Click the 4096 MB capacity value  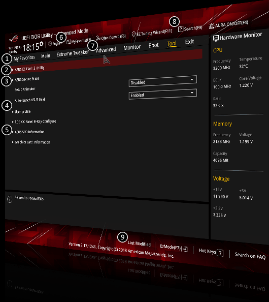click(221, 160)
